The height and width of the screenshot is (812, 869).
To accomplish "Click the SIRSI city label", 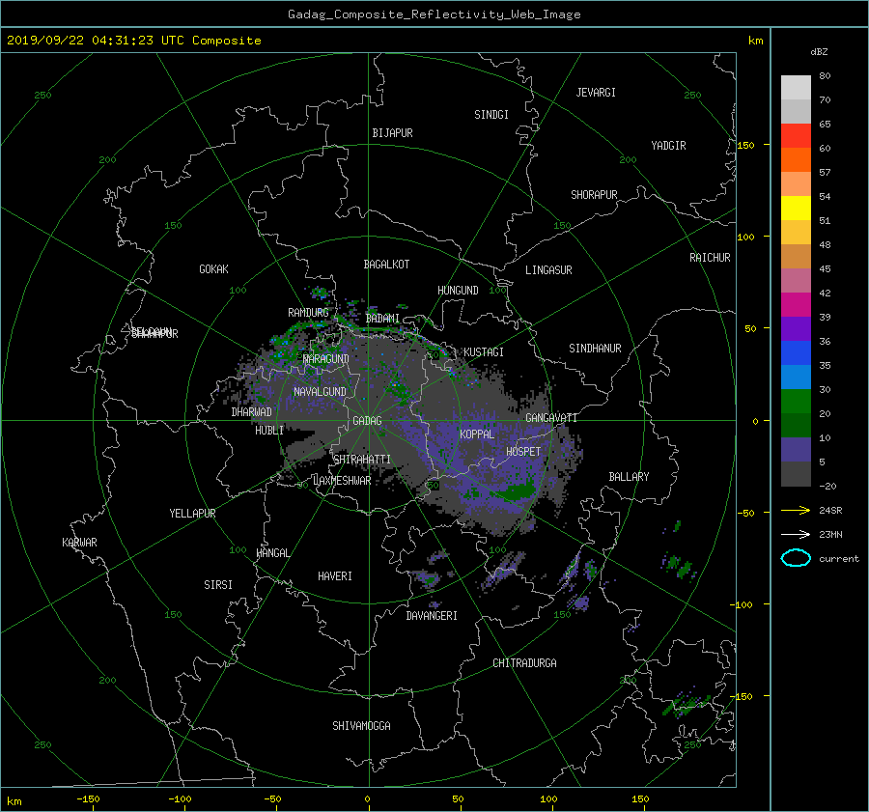I will [x=218, y=585].
